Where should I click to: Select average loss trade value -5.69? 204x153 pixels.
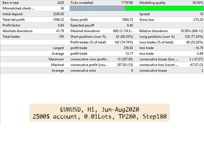[x=200, y=54]
